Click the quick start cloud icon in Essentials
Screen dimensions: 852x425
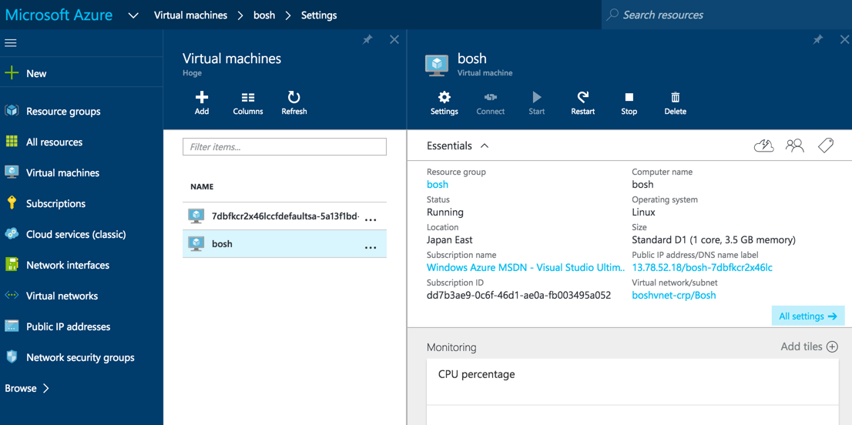pos(764,146)
